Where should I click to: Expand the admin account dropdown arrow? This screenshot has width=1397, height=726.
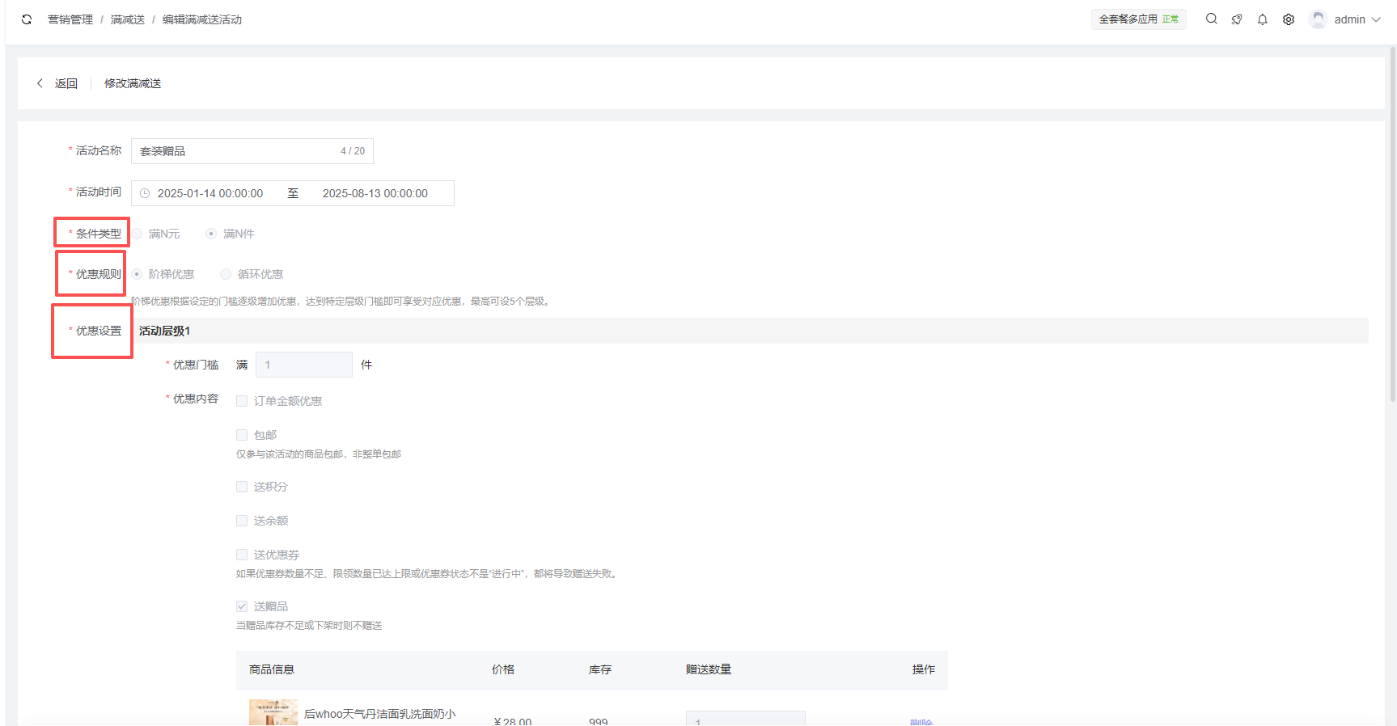click(x=1376, y=19)
